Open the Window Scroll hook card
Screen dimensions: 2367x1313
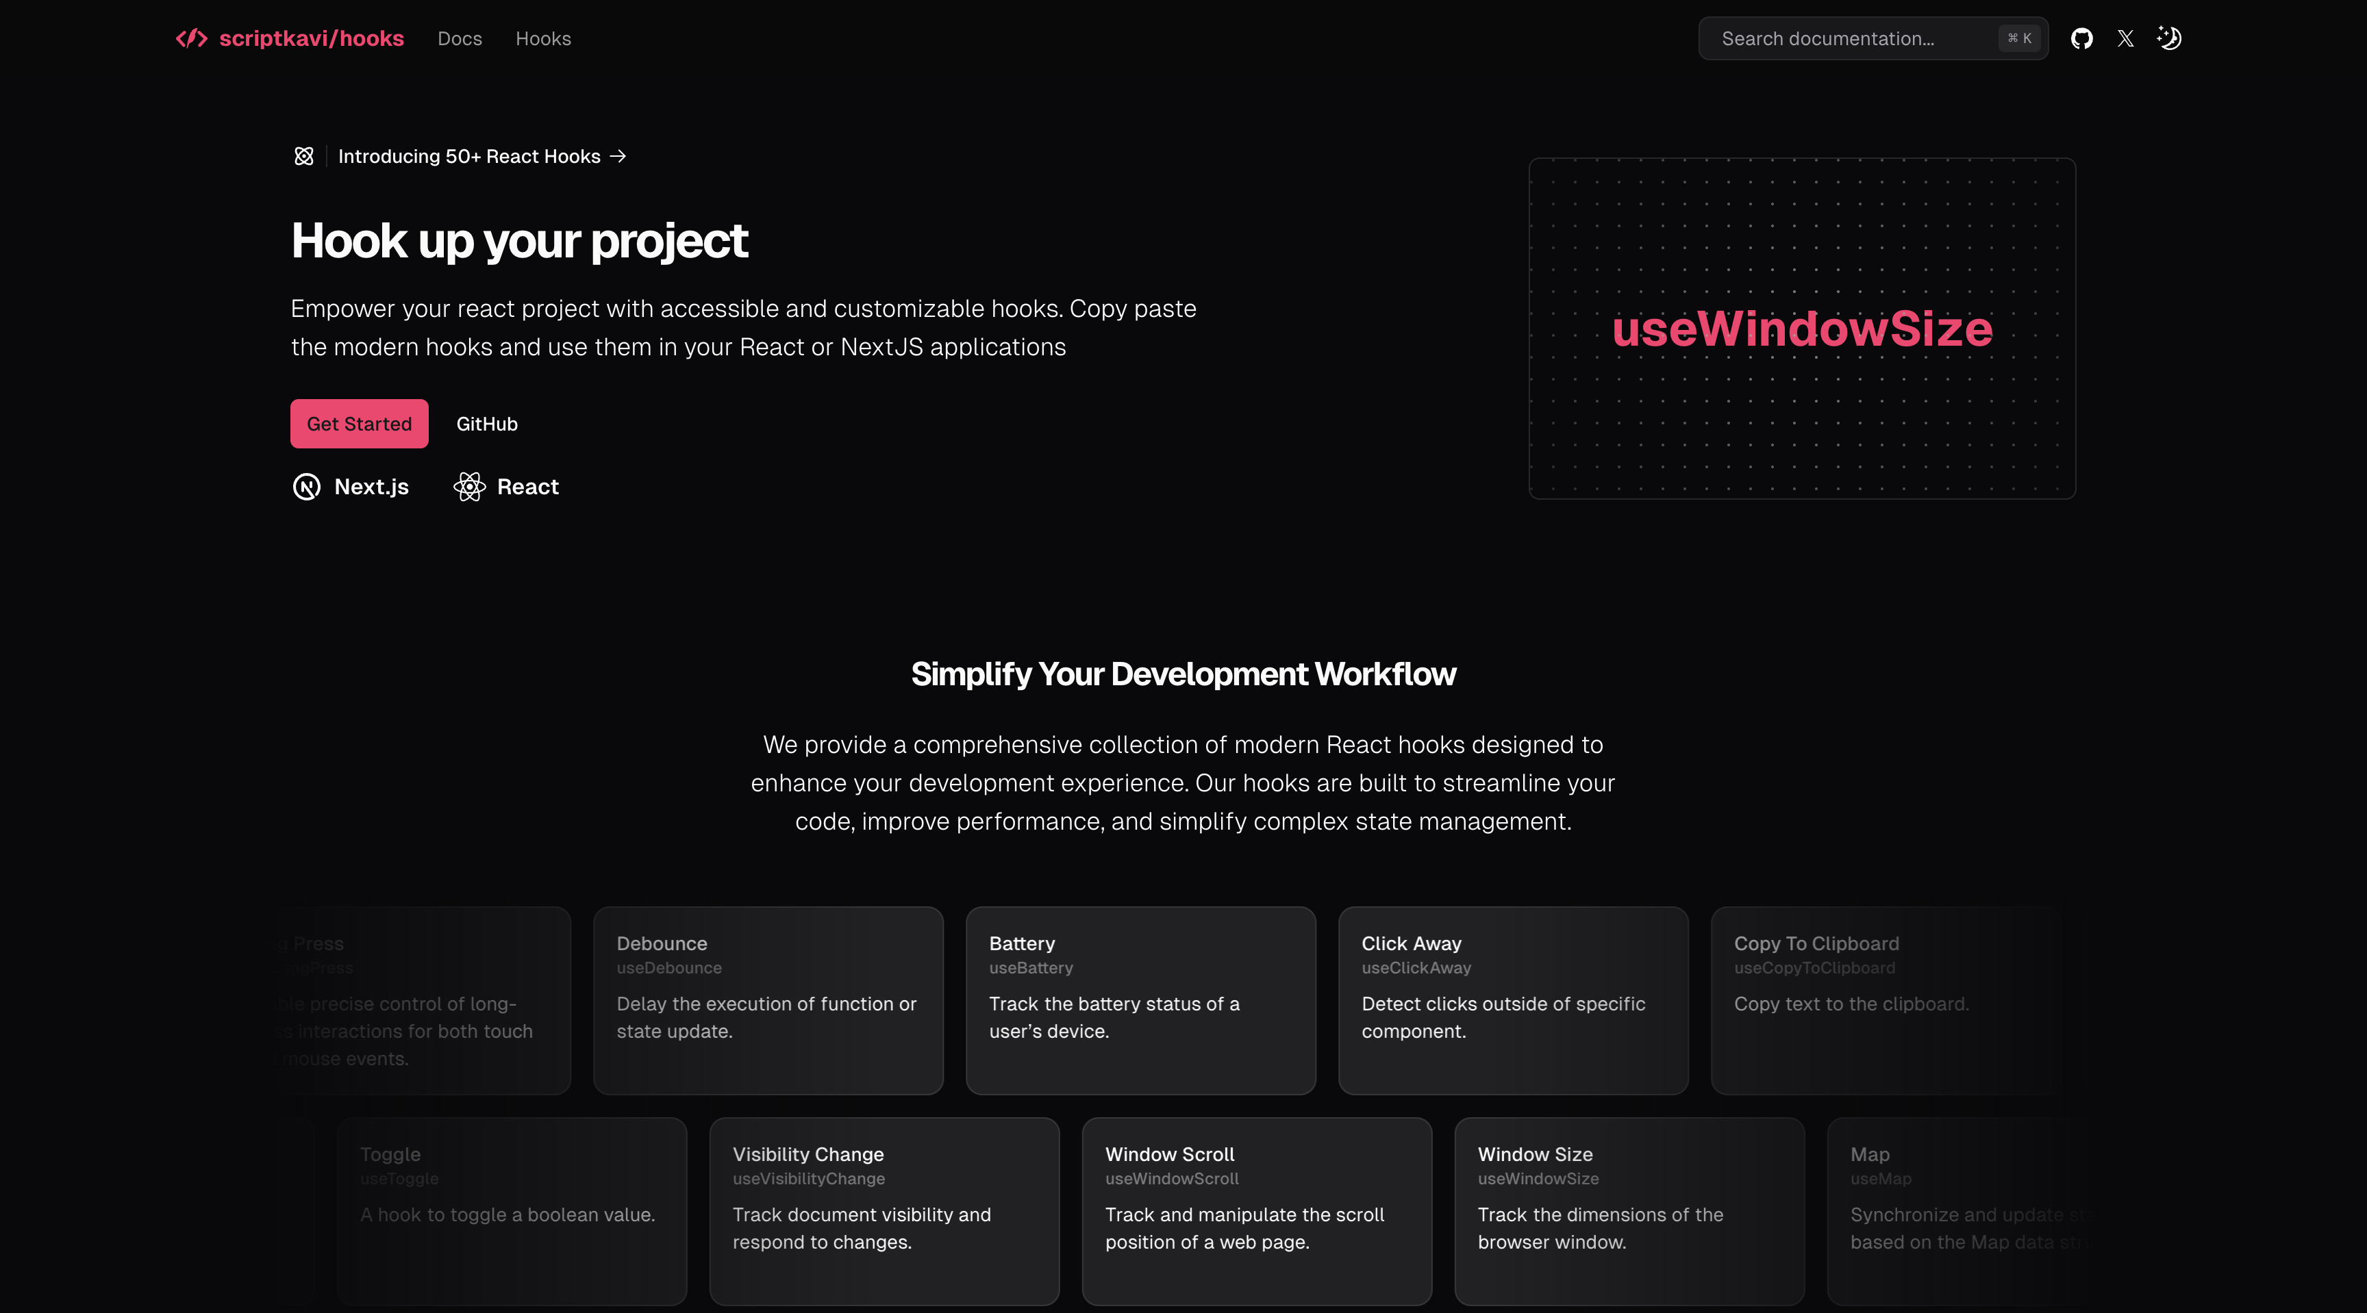pos(1257,1211)
